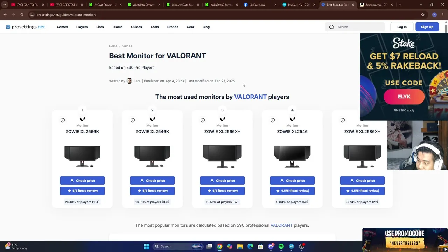Image resolution: width=448 pixels, height=252 pixels.
Task: Open Microsoft Edge from the taskbar
Action: click(x=250, y=246)
